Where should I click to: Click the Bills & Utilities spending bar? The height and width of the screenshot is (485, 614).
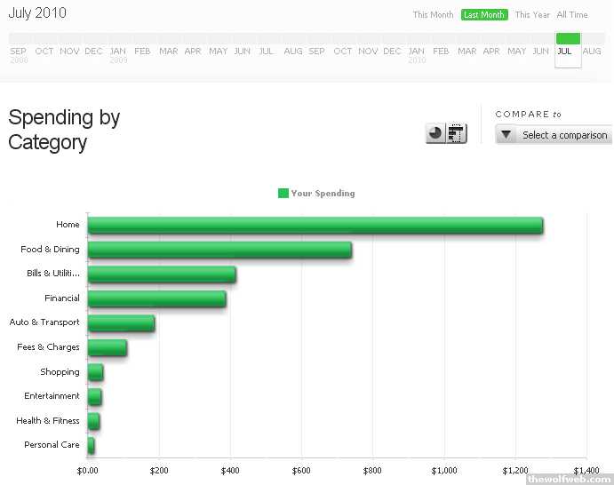pos(162,274)
